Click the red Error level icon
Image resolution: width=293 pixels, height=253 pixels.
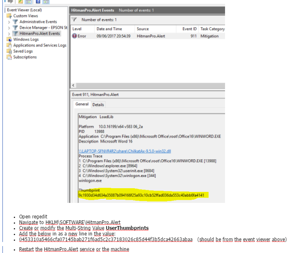coord(74,36)
